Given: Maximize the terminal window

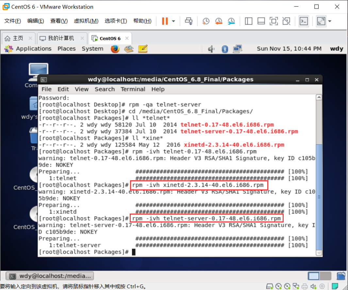Looking at the screenshot, I should [x=307, y=80].
